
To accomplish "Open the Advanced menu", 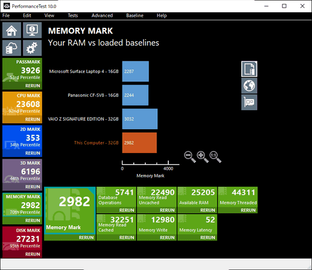I will (102, 16).
